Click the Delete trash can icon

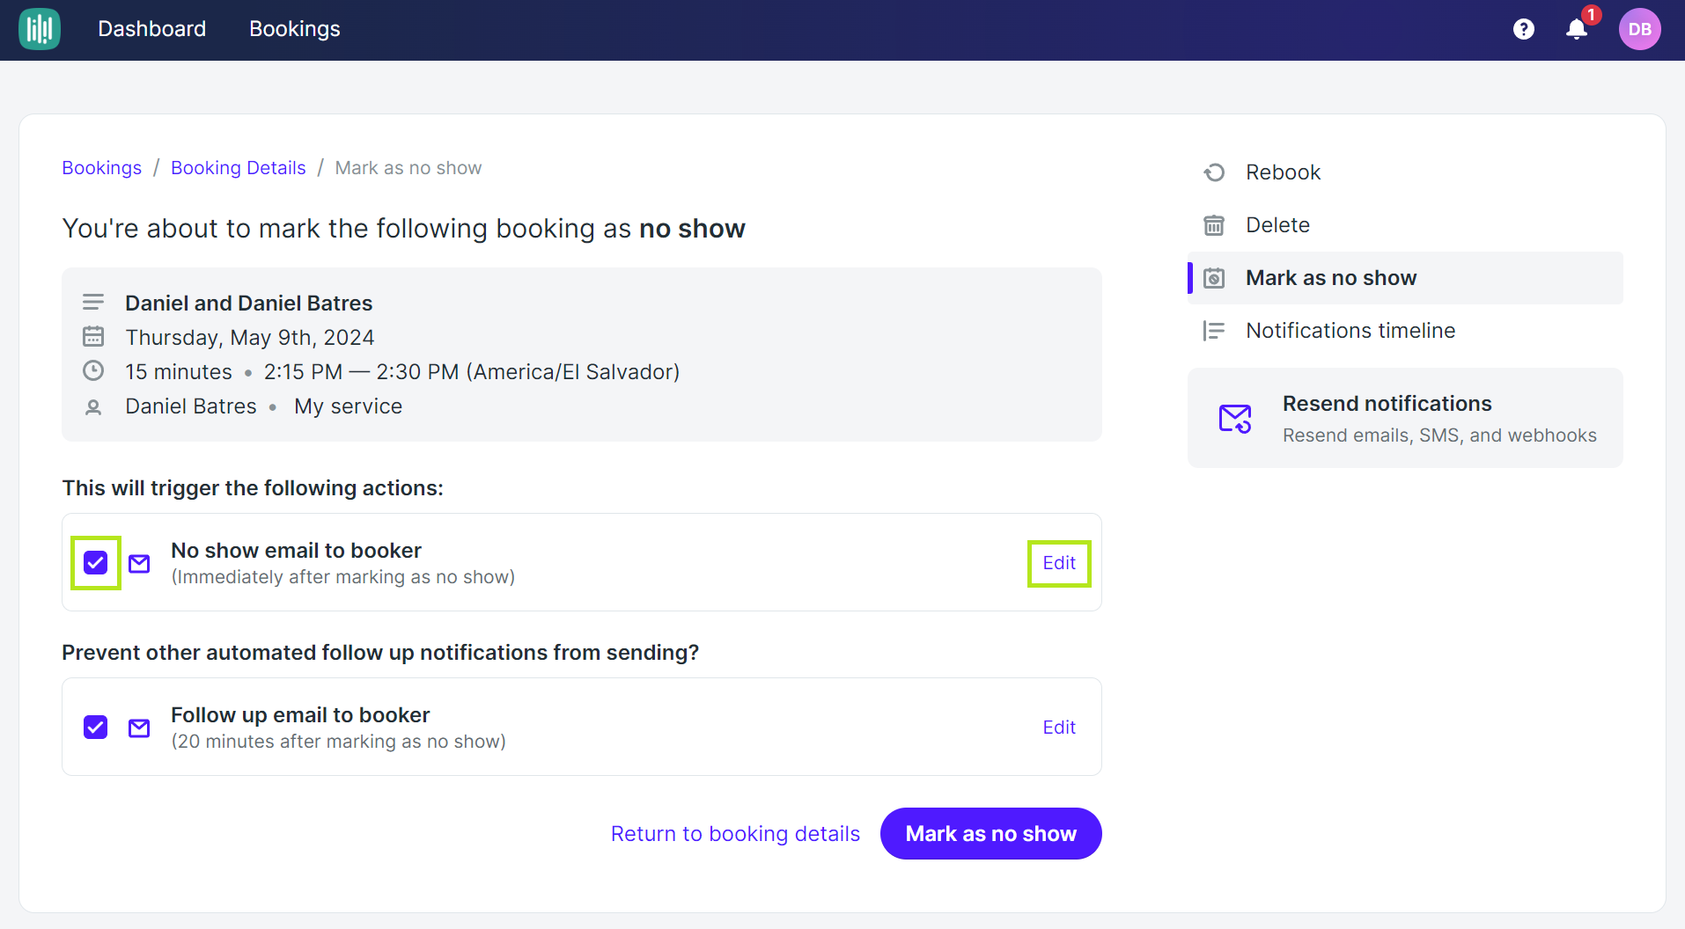pos(1214,225)
